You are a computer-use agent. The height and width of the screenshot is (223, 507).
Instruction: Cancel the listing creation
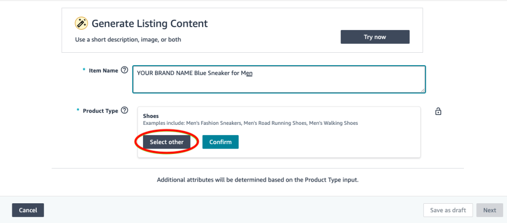[x=28, y=210]
